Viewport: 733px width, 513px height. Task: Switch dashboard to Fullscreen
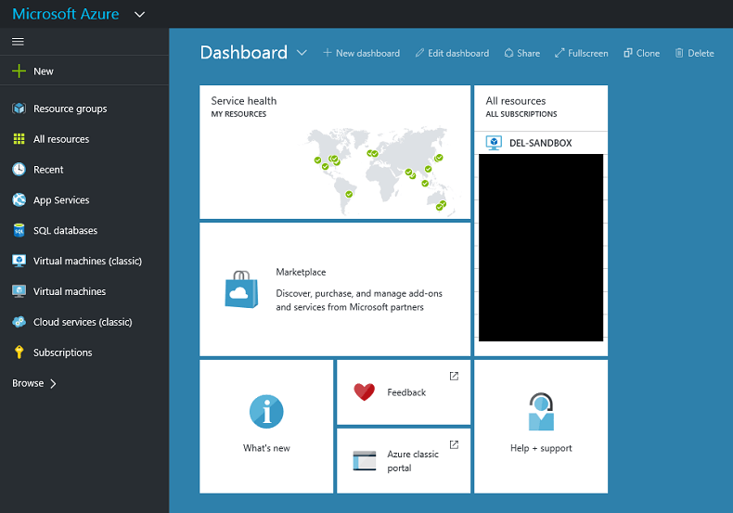582,53
